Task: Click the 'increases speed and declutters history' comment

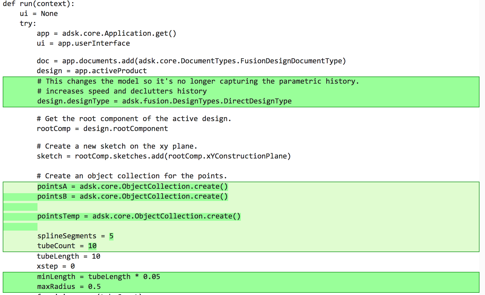Action: click(122, 91)
